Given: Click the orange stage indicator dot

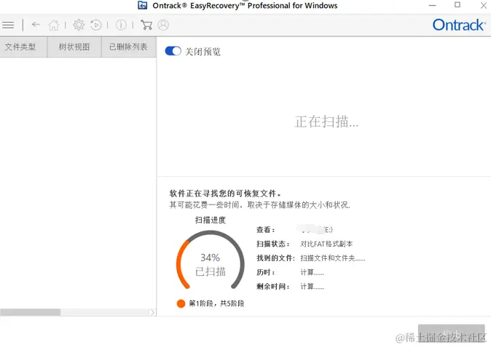Looking at the screenshot, I should [x=181, y=303].
